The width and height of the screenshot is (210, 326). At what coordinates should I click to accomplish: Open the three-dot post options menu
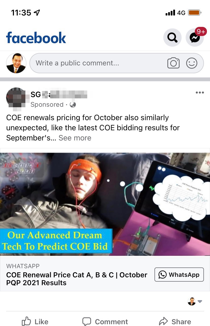pyautogui.click(x=200, y=93)
